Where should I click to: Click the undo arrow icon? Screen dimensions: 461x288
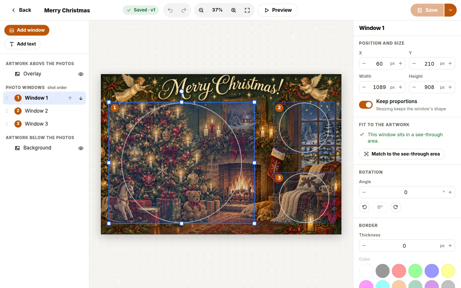pyautogui.click(x=170, y=10)
